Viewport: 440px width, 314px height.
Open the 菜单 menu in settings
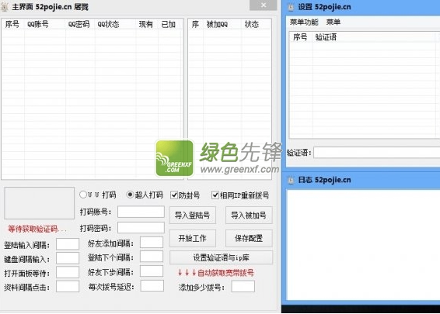coord(333,22)
